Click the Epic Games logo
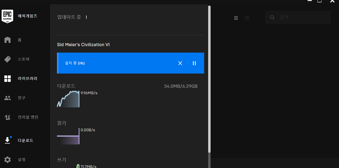339x168 pixels. [8, 16]
